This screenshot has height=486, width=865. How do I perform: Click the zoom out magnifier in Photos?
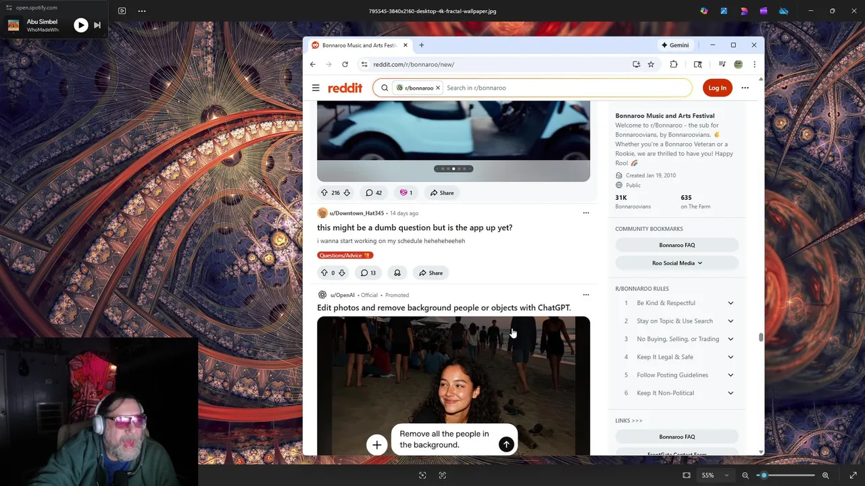(x=745, y=475)
